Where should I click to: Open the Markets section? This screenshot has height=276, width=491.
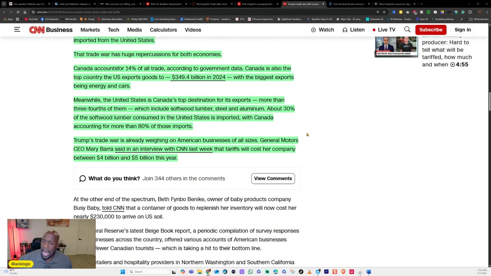pos(90,30)
